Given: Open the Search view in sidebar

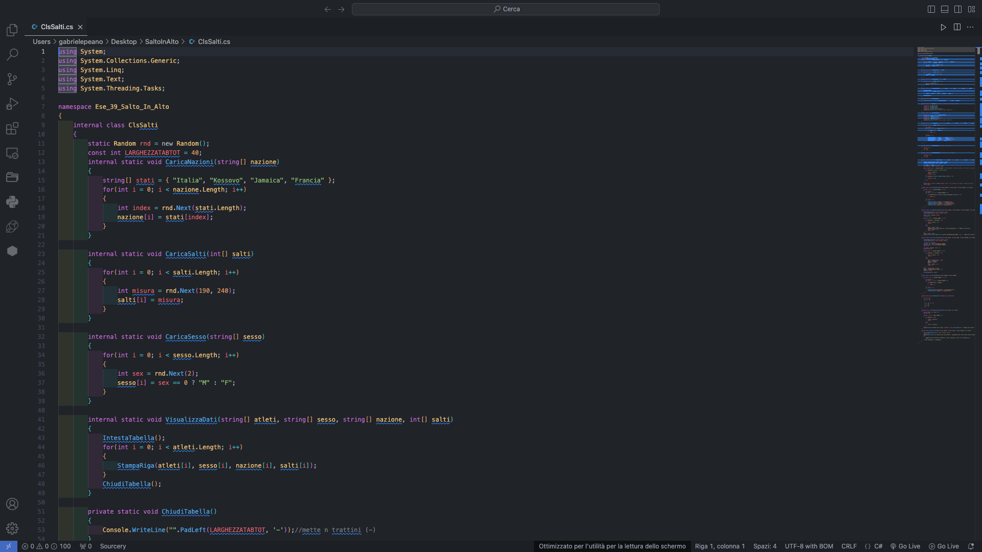Looking at the screenshot, I should [12, 54].
